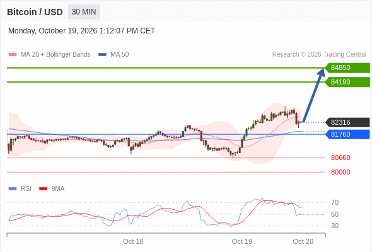Click the blue MA 50 legend swatch
372x252 pixels.
pyautogui.click(x=102, y=55)
